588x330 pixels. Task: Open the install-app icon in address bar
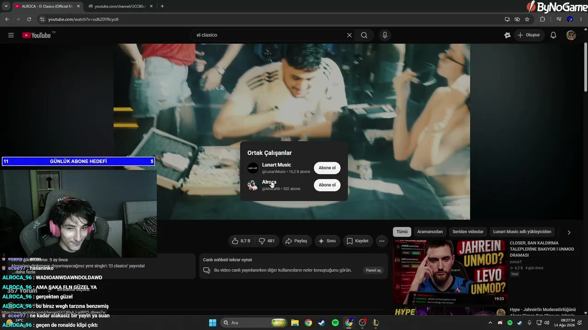point(507,19)
